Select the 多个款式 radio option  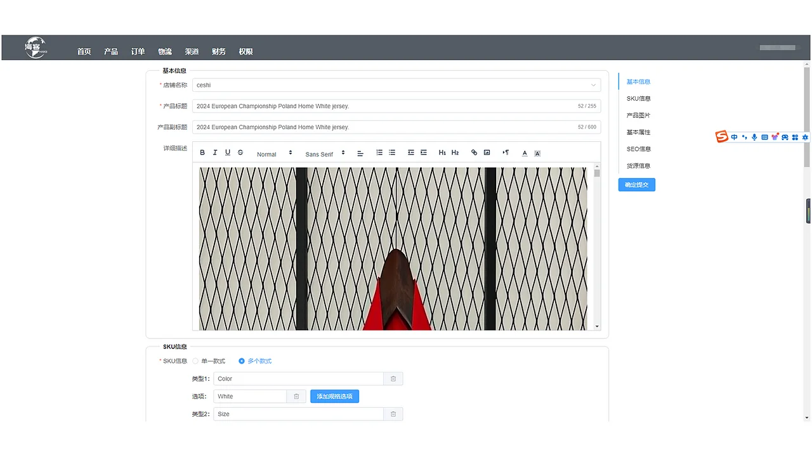pos(241,360)
